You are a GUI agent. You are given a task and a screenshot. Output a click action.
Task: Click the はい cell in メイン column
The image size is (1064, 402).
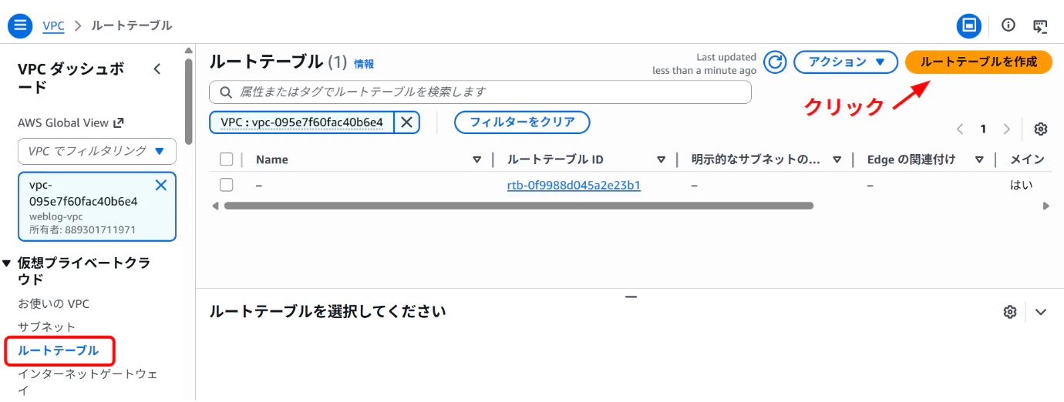(x=1021, y=185)
